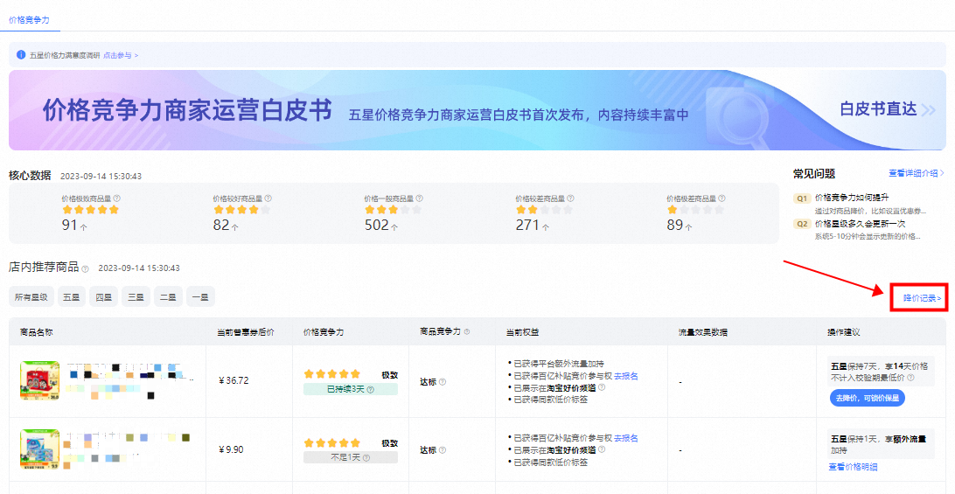Select the 所有星级 filter
This screenshot has width=955, height=494.
(x=31, y=297)
